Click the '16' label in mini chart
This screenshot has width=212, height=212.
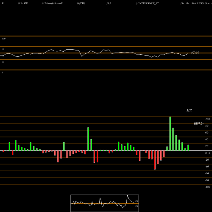(x=137, y=201)
